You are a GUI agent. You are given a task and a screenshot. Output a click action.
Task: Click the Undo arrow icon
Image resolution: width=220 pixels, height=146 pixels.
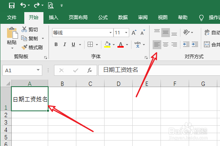click(x=23, y=5)
